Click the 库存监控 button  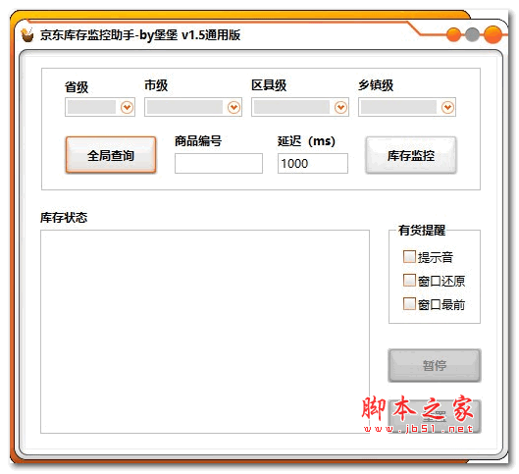pyautogui.click(x=411, y=155)
